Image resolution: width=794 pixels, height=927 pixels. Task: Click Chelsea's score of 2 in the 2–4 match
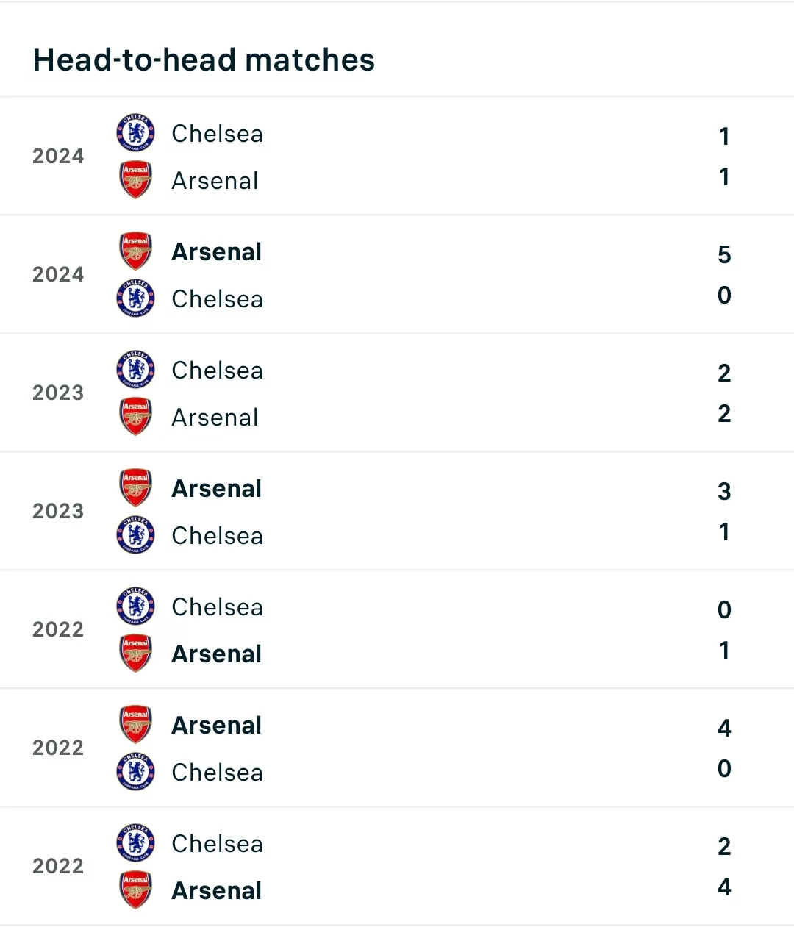724,846
